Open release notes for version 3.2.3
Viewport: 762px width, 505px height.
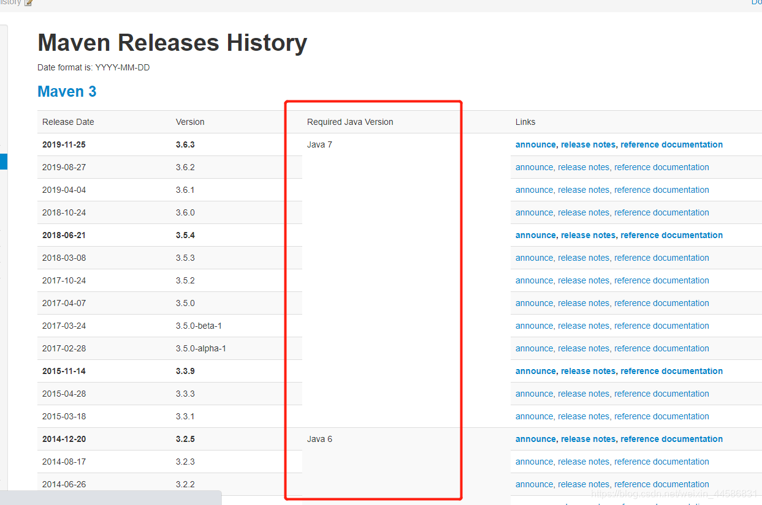pyautogui.click(x=584, y=462)
